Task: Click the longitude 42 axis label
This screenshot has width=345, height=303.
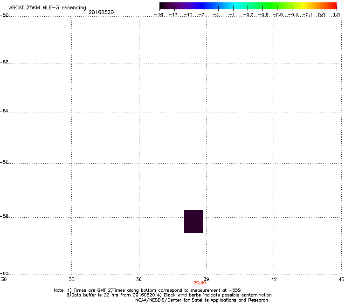Action: (x=274, y=279)
